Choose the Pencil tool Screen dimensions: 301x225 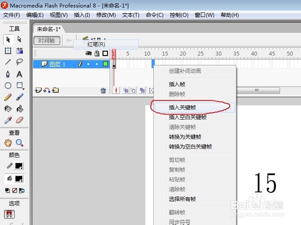point(8,97)
